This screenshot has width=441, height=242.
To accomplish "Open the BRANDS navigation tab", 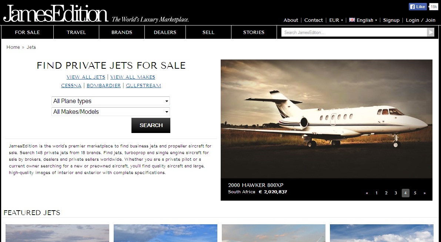I will (122, 32).
